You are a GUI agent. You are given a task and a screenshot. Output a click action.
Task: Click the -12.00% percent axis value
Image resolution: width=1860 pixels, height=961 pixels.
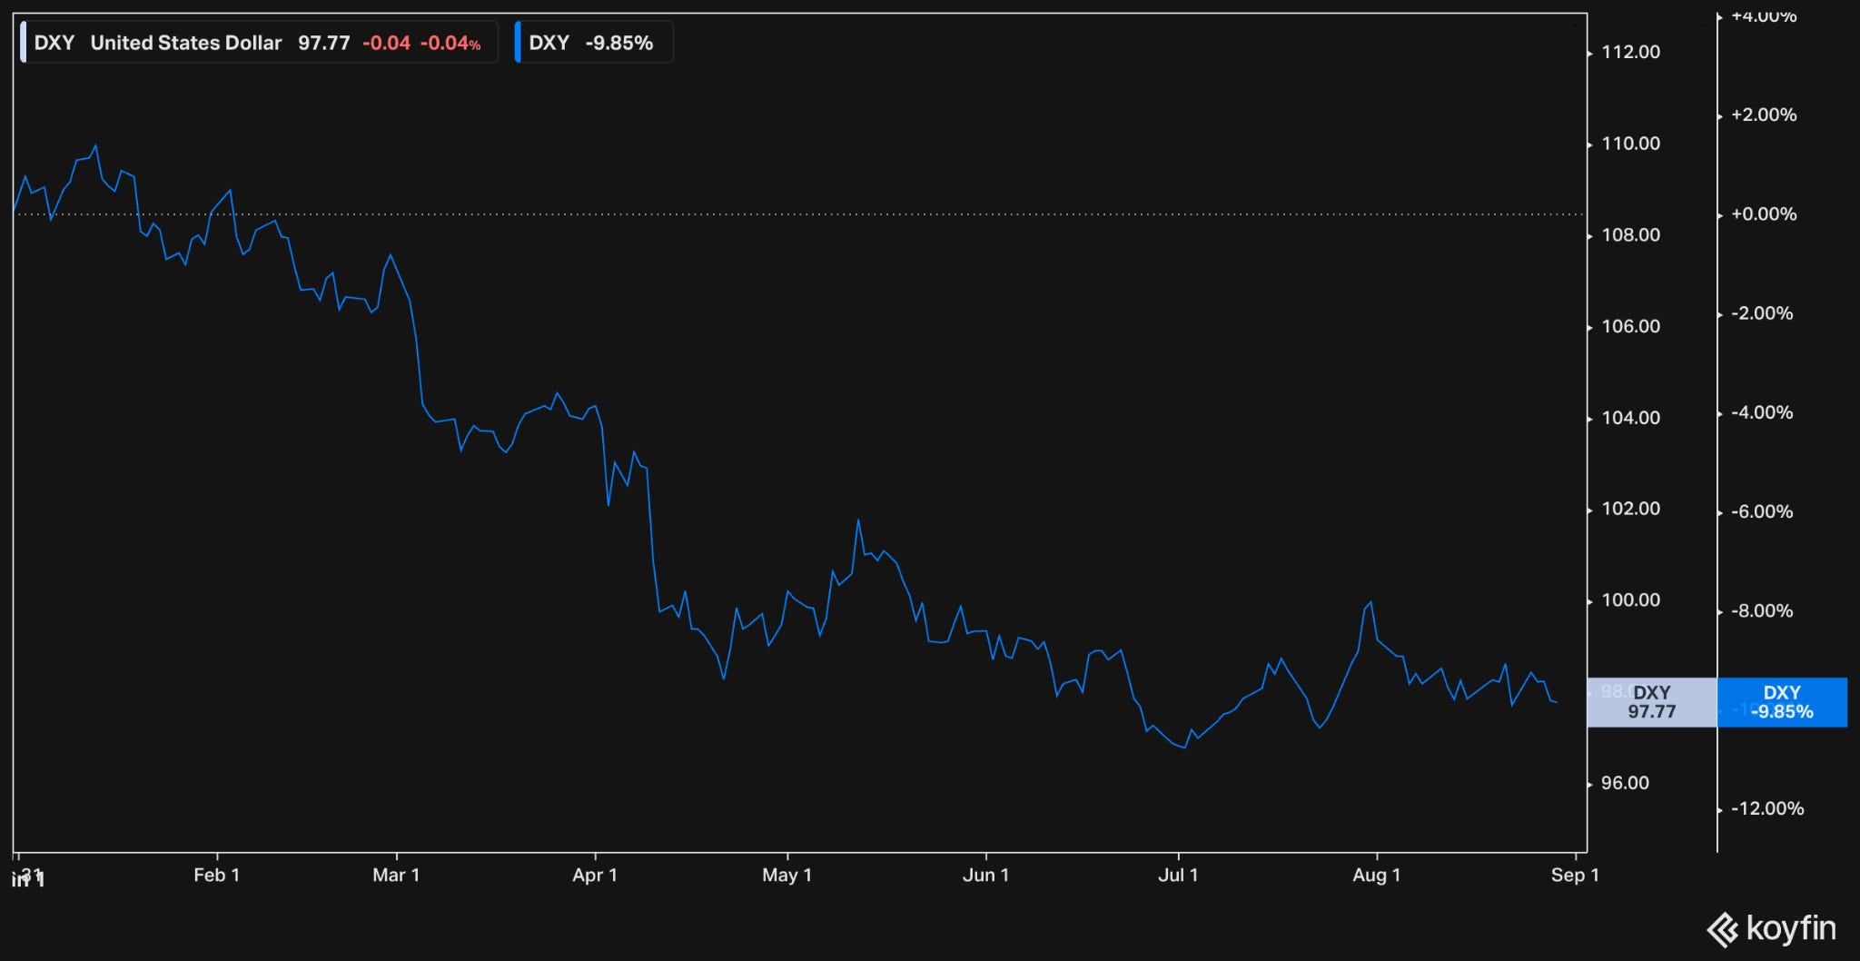click(x=1767, y=808)
